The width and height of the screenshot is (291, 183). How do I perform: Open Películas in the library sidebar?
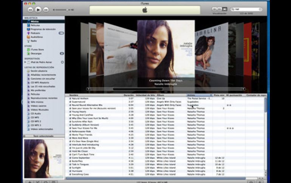click(35, 25)
